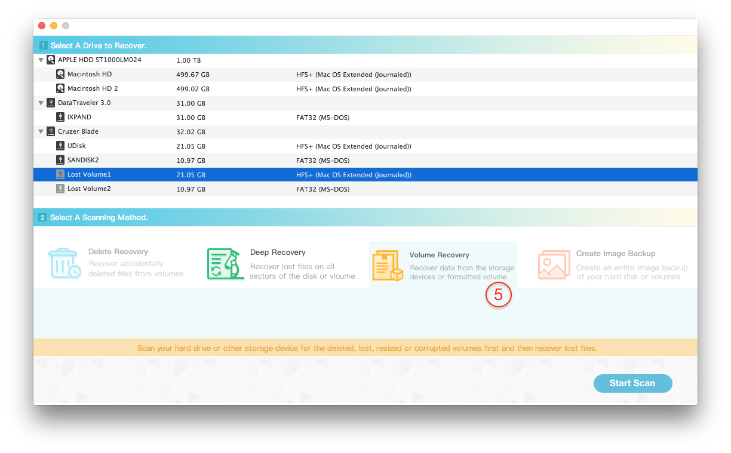Select the UDisk volume row

[365, 146]
